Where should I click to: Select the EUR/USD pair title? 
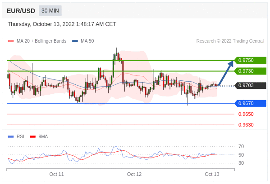[x=21, y=11]
